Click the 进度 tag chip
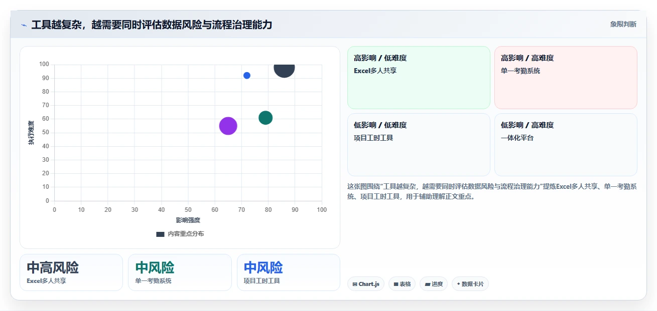657x311 pixels. coord(434,284)
